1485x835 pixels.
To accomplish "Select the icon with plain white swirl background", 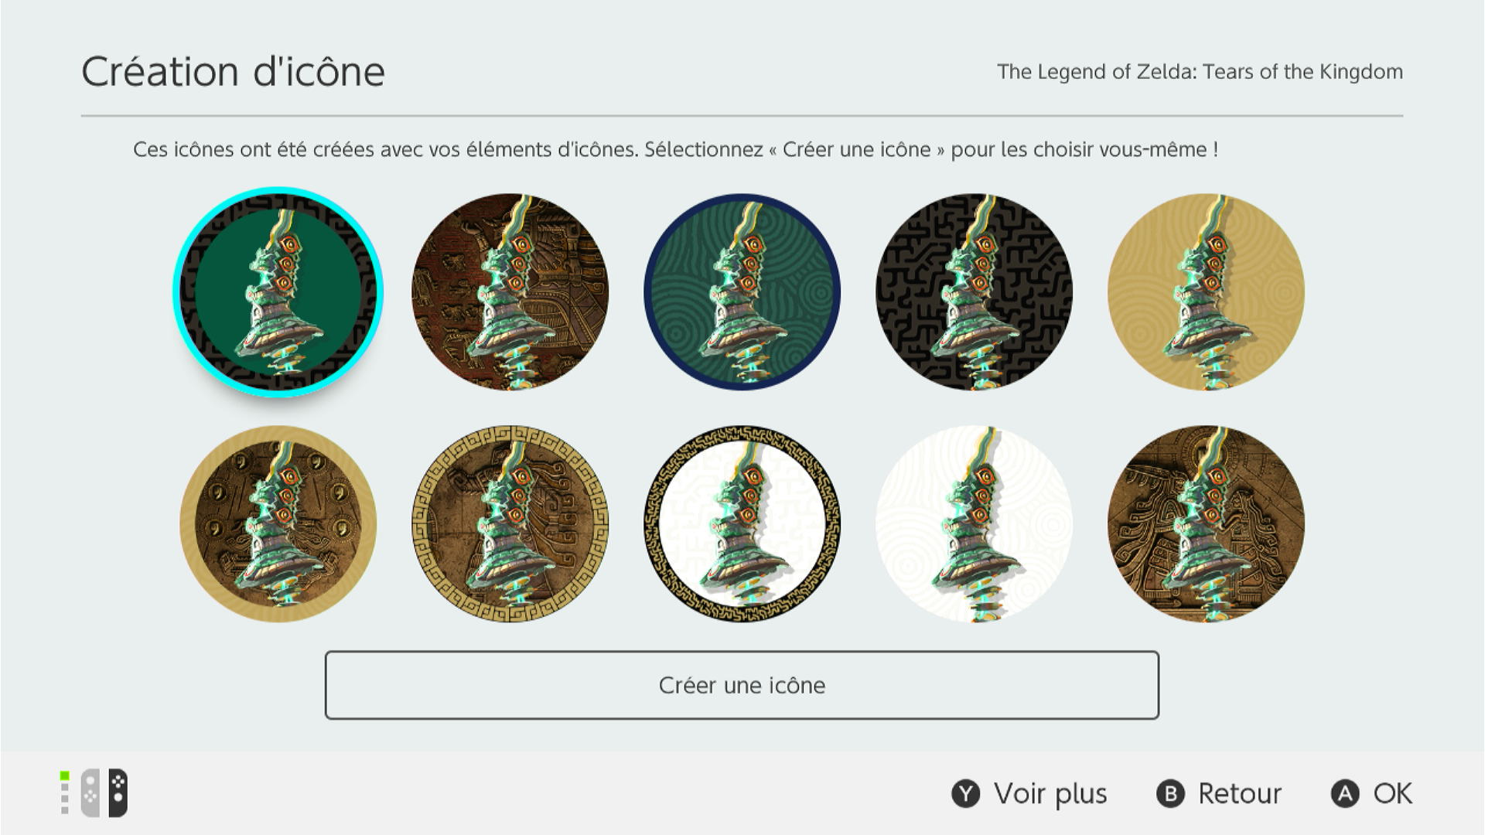I will point(974,524).
